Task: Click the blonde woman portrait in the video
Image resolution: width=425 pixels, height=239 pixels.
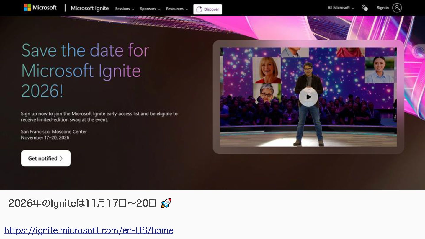Action: (x=267, y=70)
